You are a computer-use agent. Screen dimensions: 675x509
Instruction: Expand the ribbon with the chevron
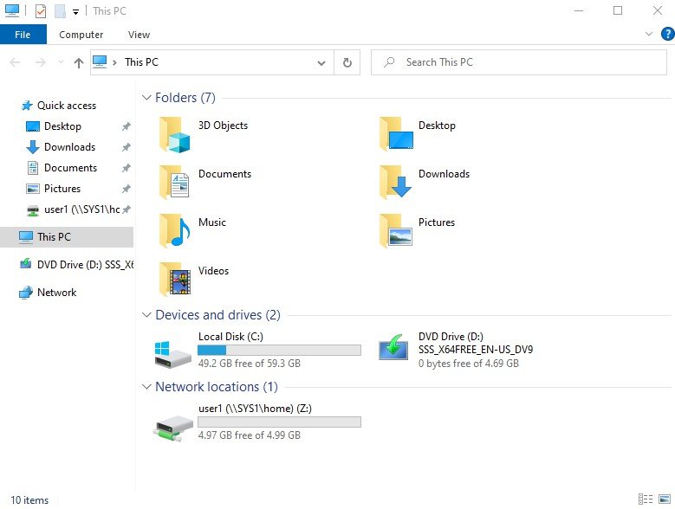649,34
